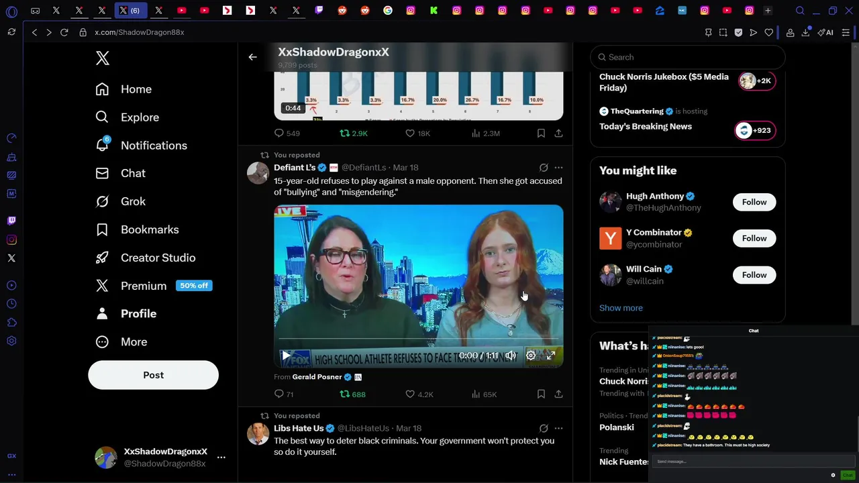
Task: View the 2.3M views analytics
Action: coord(485,133)
